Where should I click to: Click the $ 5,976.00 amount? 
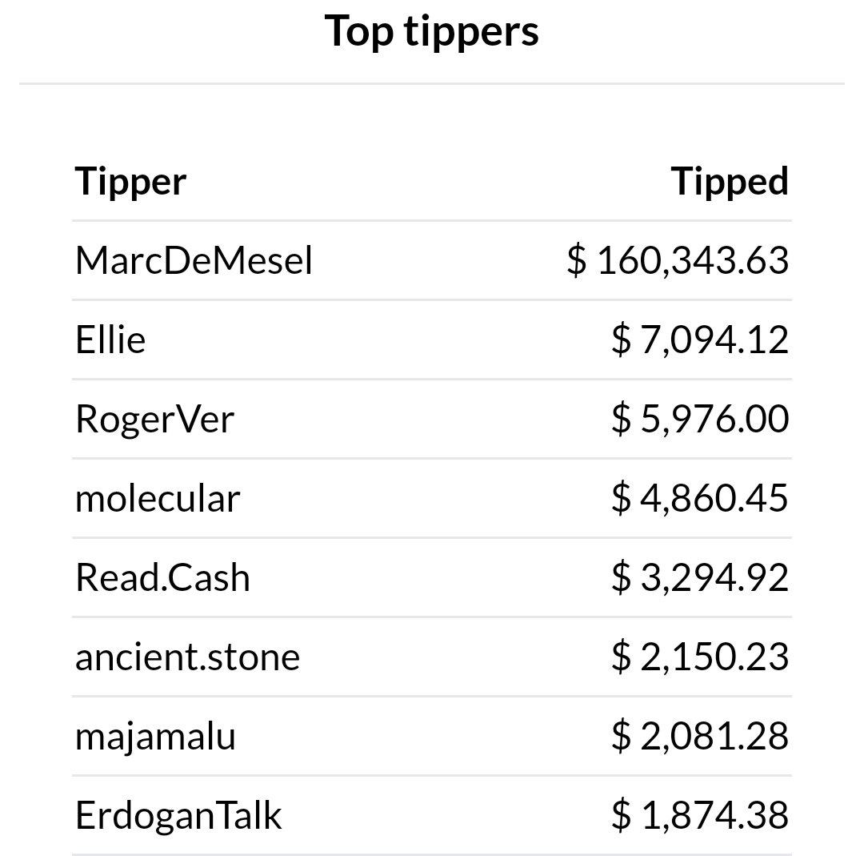pos(700,419)
